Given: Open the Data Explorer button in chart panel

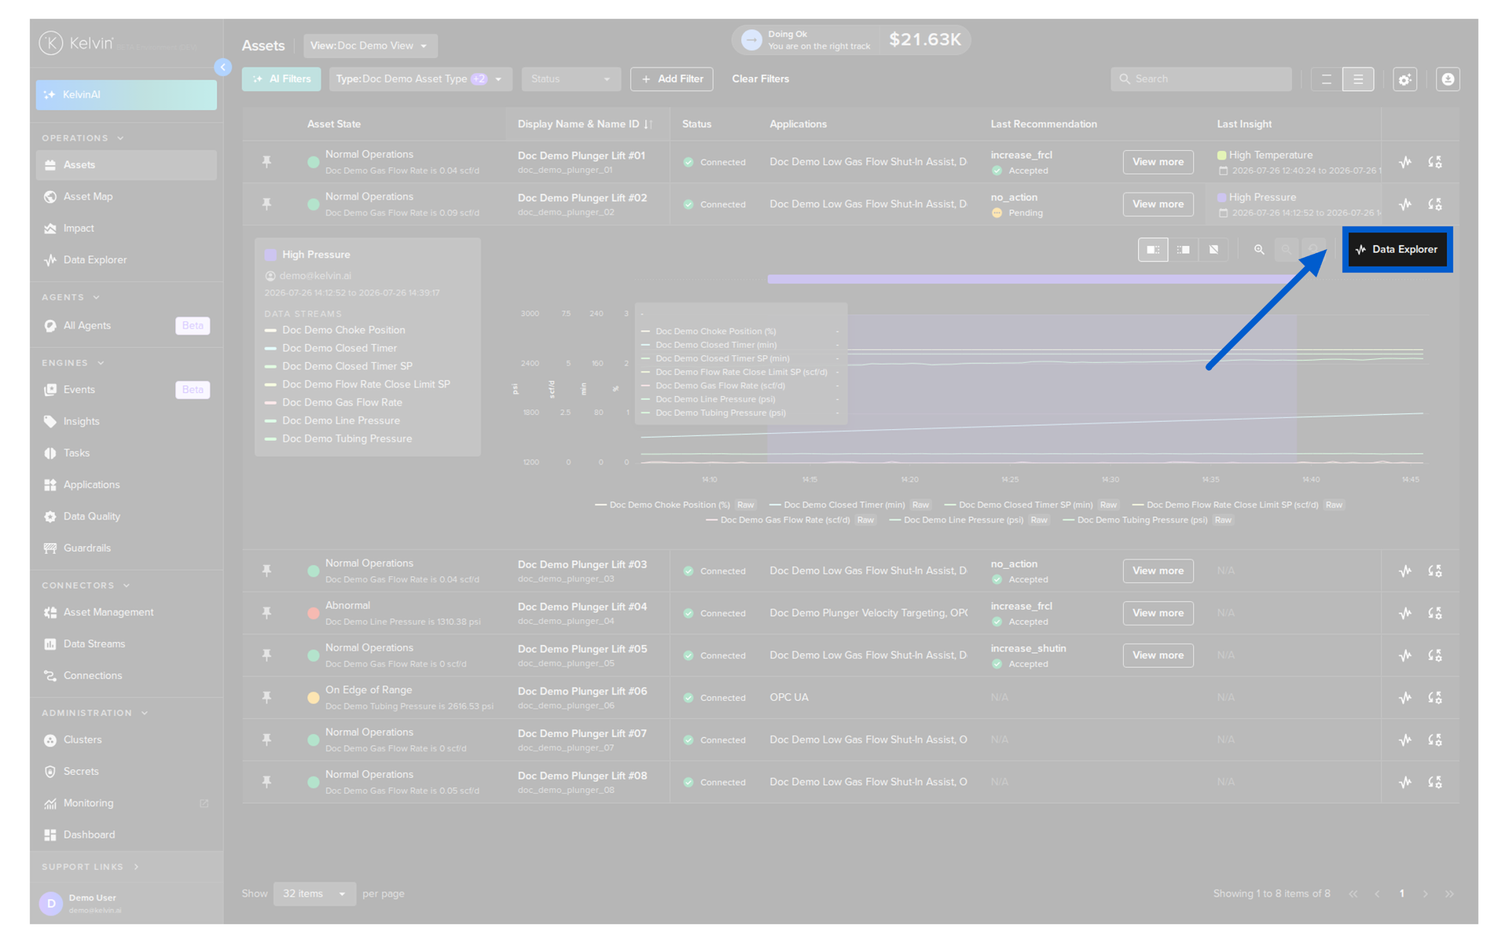Looking at the screenshot, I should click(x=1397, y=249).
